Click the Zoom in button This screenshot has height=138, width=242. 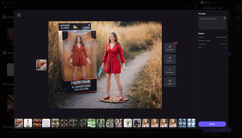[170, 59]
